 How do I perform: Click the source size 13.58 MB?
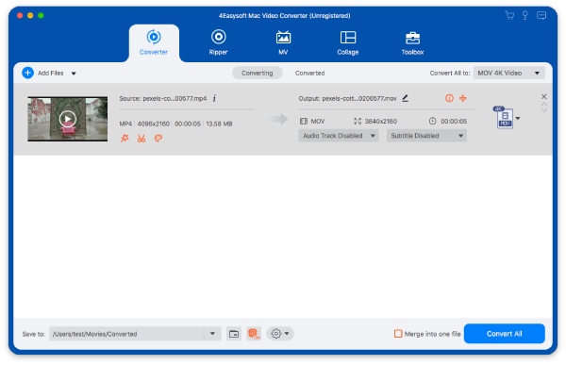coord(219,124)
